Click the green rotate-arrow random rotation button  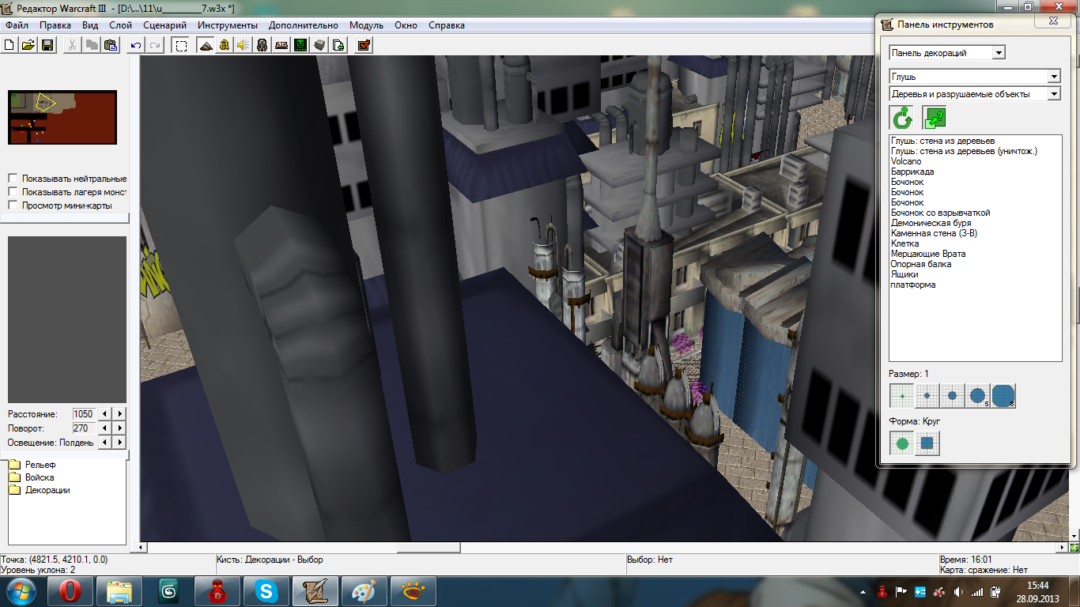pos(902,119)
